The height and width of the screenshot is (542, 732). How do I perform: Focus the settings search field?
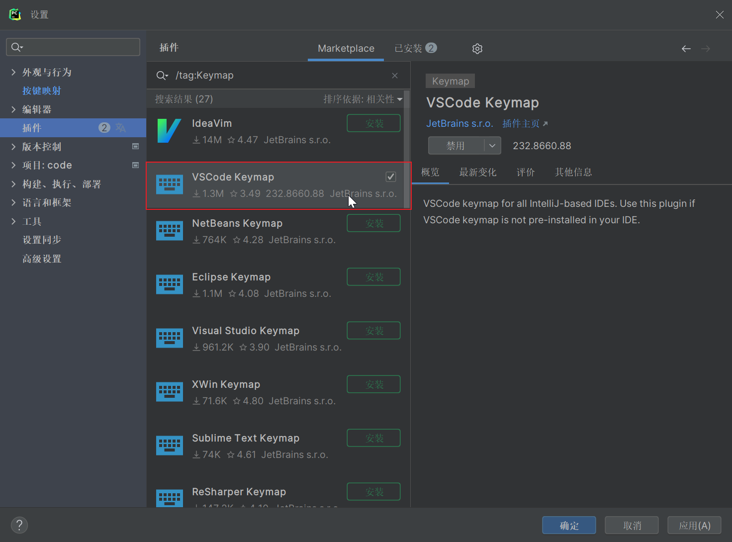pyautogui.click(x=73, y=47)
